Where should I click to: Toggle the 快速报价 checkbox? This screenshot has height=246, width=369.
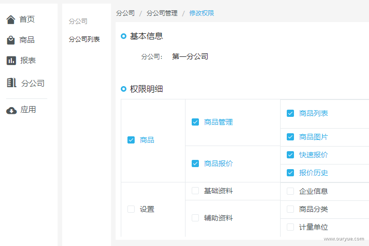point(290,155)
